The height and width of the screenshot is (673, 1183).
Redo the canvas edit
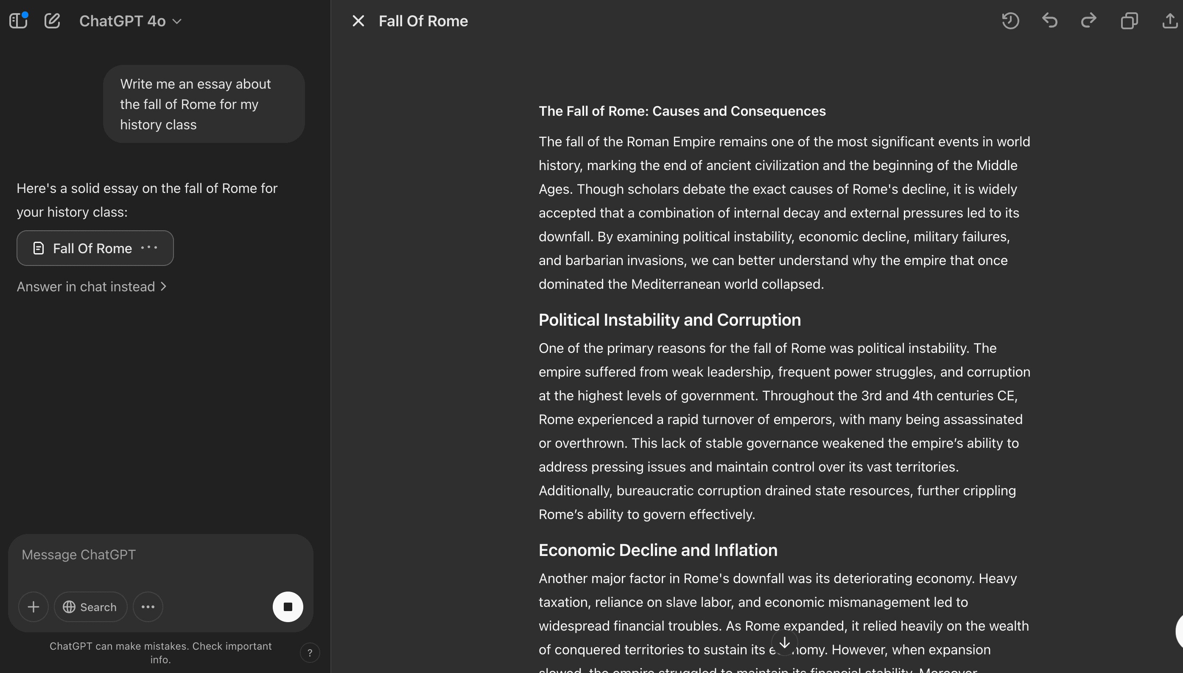1089,21
